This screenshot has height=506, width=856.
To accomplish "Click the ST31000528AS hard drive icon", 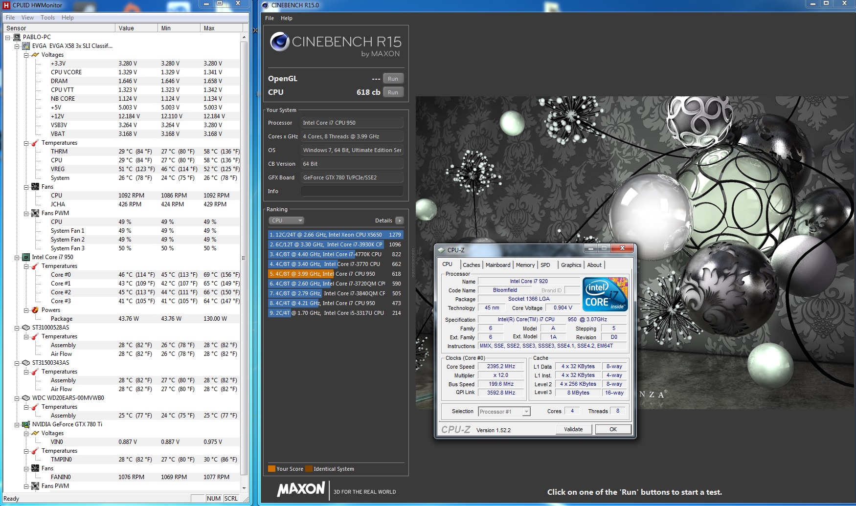I will pyautogui.click(x=26, y=328).
